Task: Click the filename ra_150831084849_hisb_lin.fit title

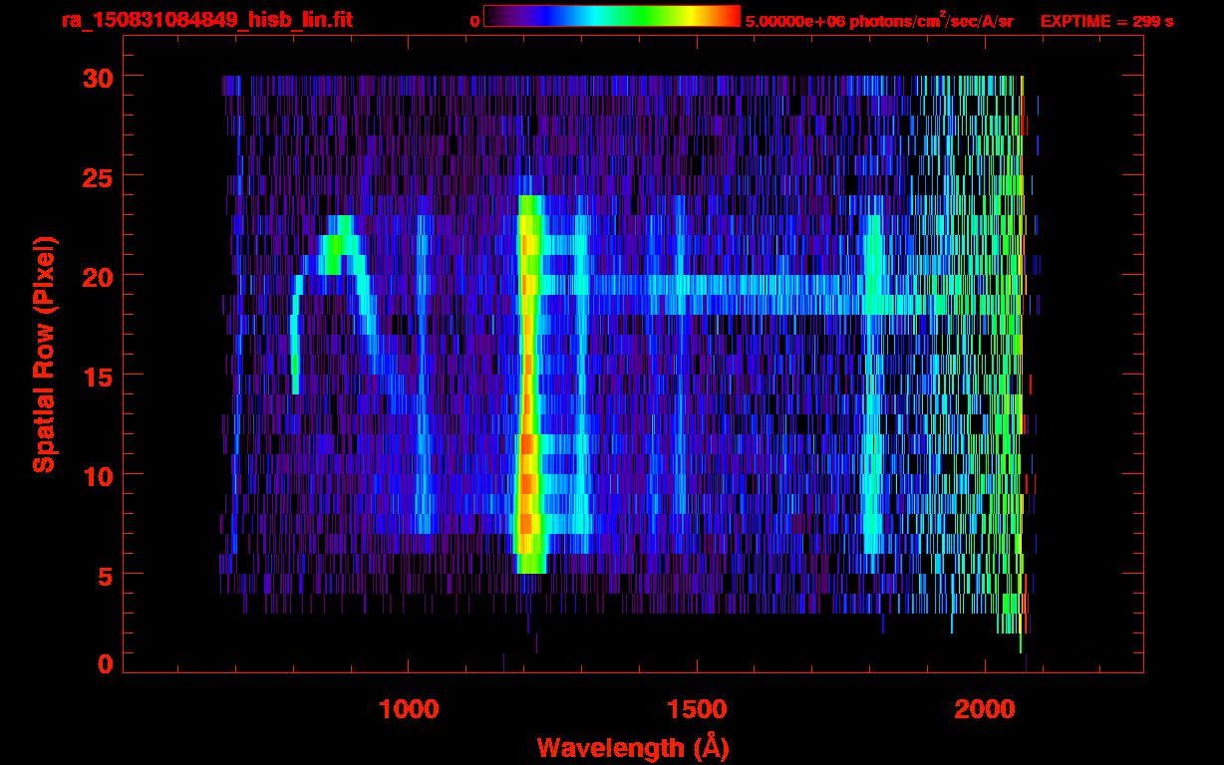Action: pos(206,20)
